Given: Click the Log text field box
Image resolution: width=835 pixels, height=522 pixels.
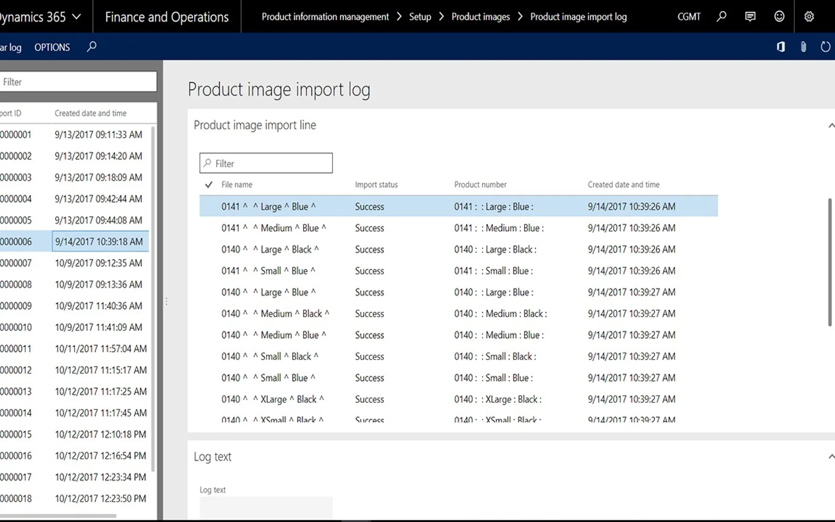Looking at the screenshot, I should [266, 507].
